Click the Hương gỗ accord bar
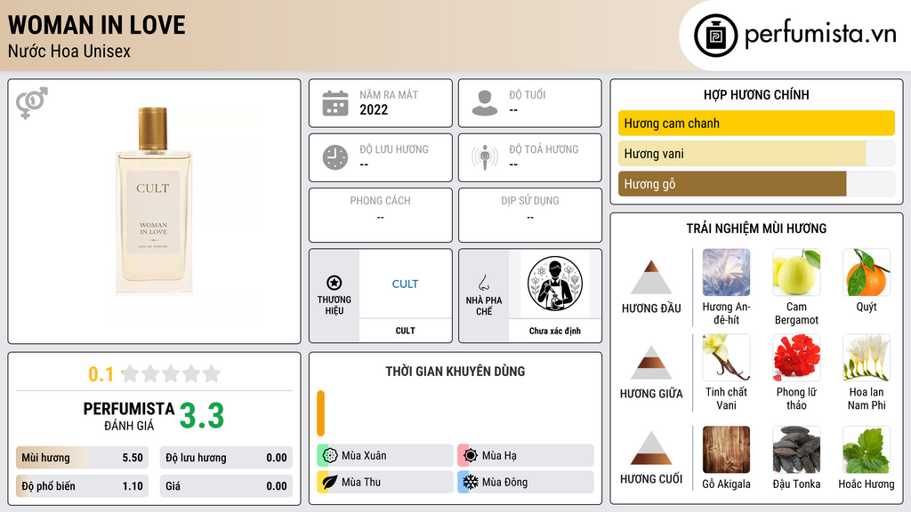 pyautogui.click(x=756, y=184)
